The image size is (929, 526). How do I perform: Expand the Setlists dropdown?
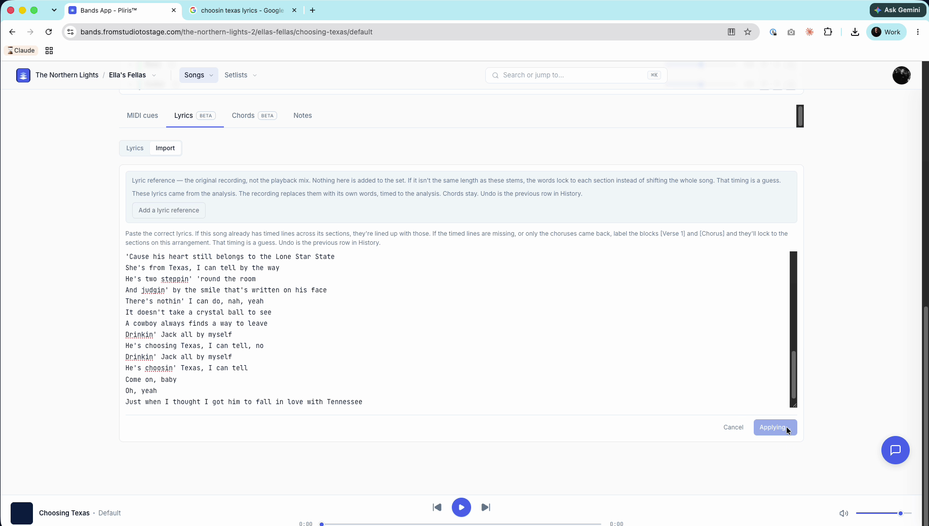pyautogui.click(x=241, y=75)
